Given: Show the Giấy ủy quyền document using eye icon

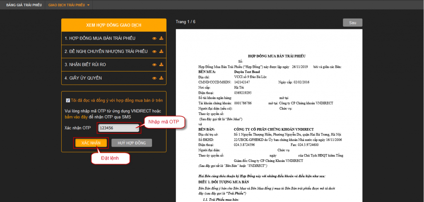Looking at the screenshot, I should coord(154,78).
